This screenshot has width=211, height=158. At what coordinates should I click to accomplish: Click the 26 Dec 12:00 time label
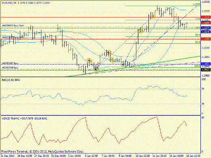pyautogui.click(x=25, y=156)
